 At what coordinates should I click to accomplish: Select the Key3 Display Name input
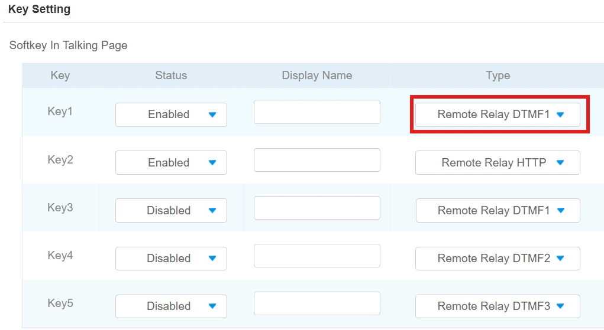click(x=316, y=208)
